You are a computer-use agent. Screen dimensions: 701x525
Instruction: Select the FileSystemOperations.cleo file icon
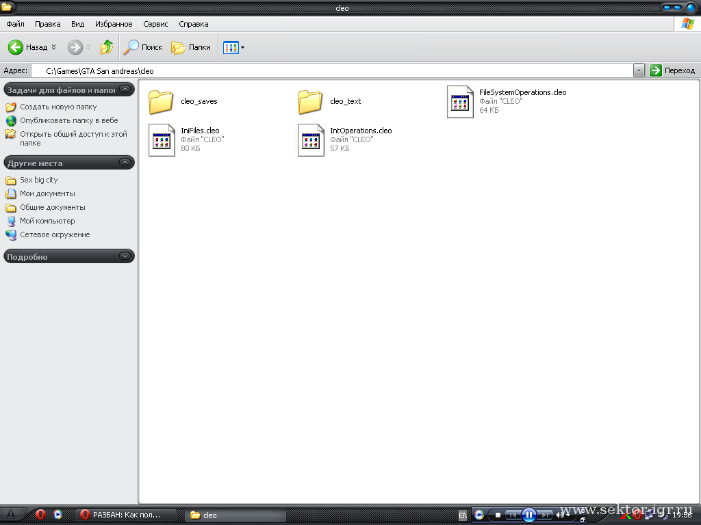(460, 102)
